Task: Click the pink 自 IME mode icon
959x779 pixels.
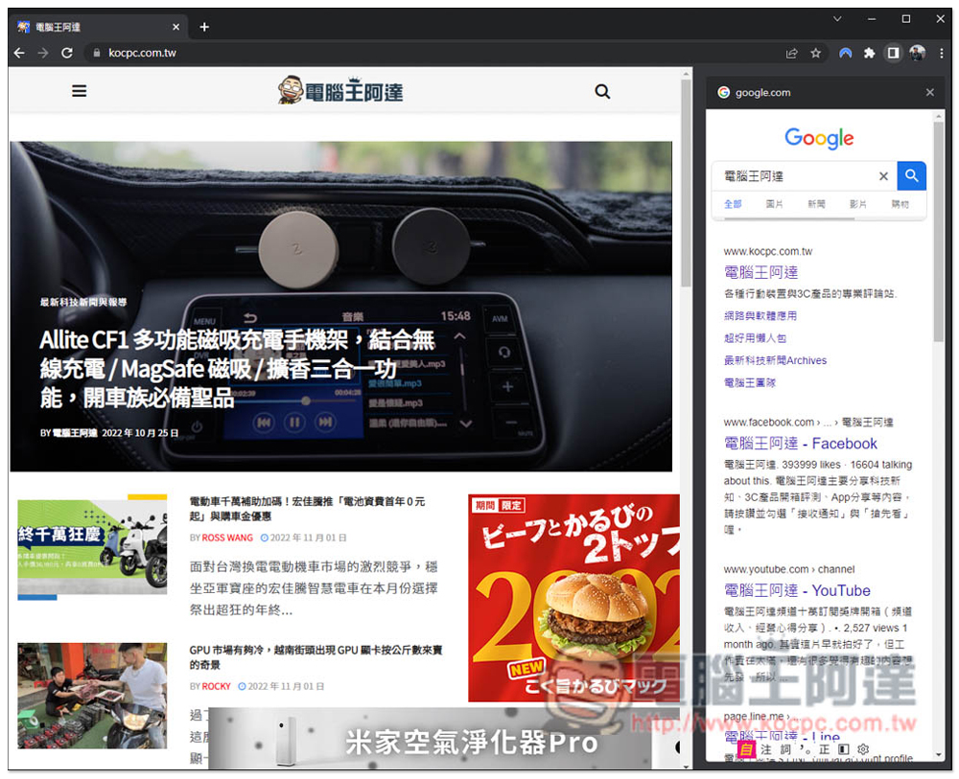Action: click(746, 749)
